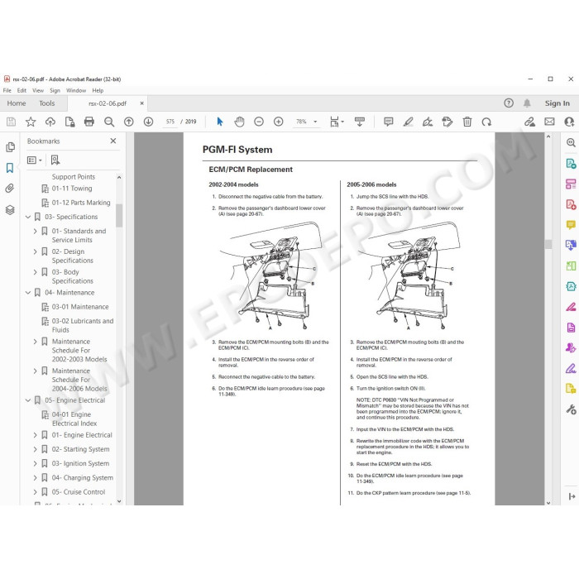This screenshot has height=579, width=579.
Task: Open bookmark options dropdown menu
Action: (35, 160)
